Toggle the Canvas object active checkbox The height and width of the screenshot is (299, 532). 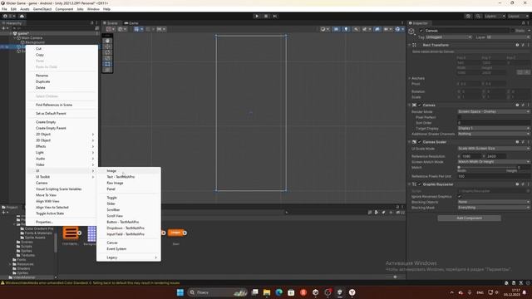[x=421, y=31]
